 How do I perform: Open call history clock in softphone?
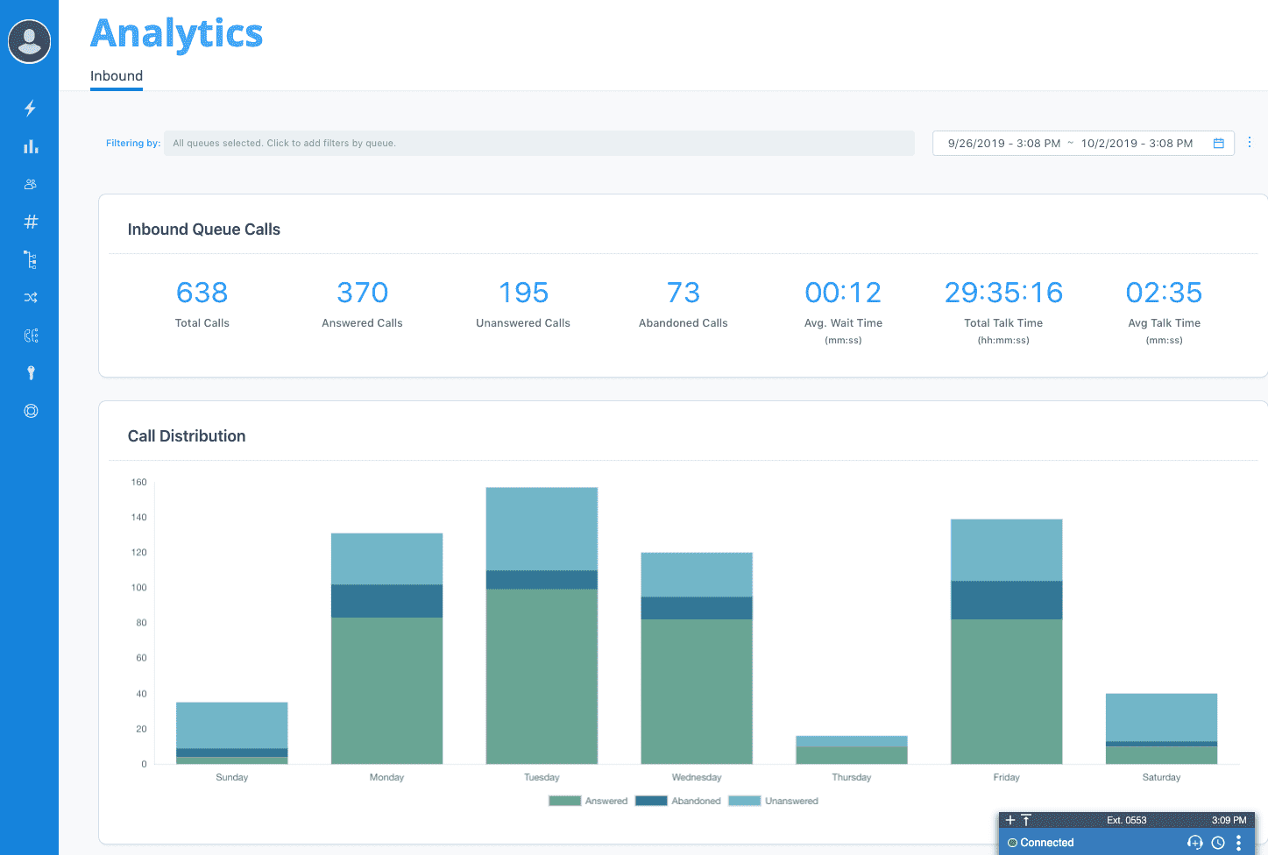pyautogui.click(x=1218, y=843)
